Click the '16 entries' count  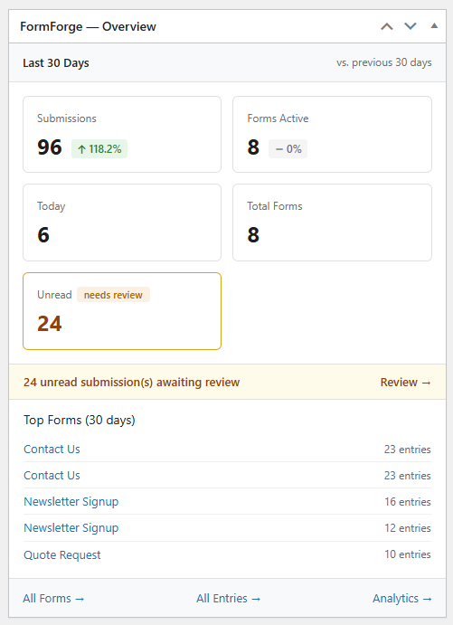pos(407,502)
